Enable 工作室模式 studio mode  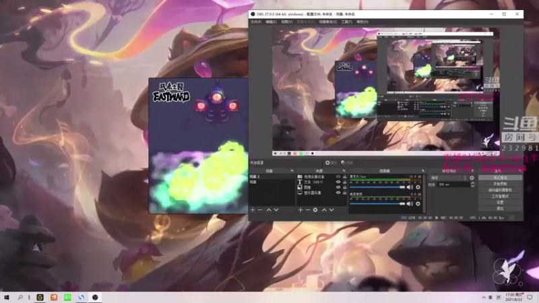[500, 196]
